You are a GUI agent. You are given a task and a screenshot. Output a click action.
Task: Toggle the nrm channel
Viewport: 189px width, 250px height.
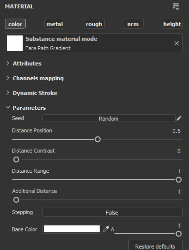133,24
